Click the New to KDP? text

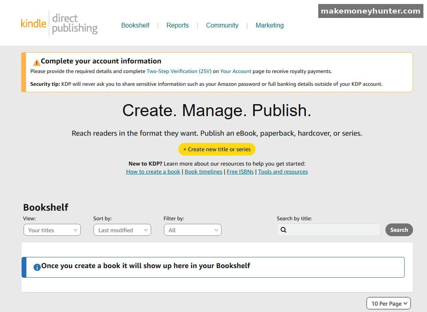[x=145, y=164]
